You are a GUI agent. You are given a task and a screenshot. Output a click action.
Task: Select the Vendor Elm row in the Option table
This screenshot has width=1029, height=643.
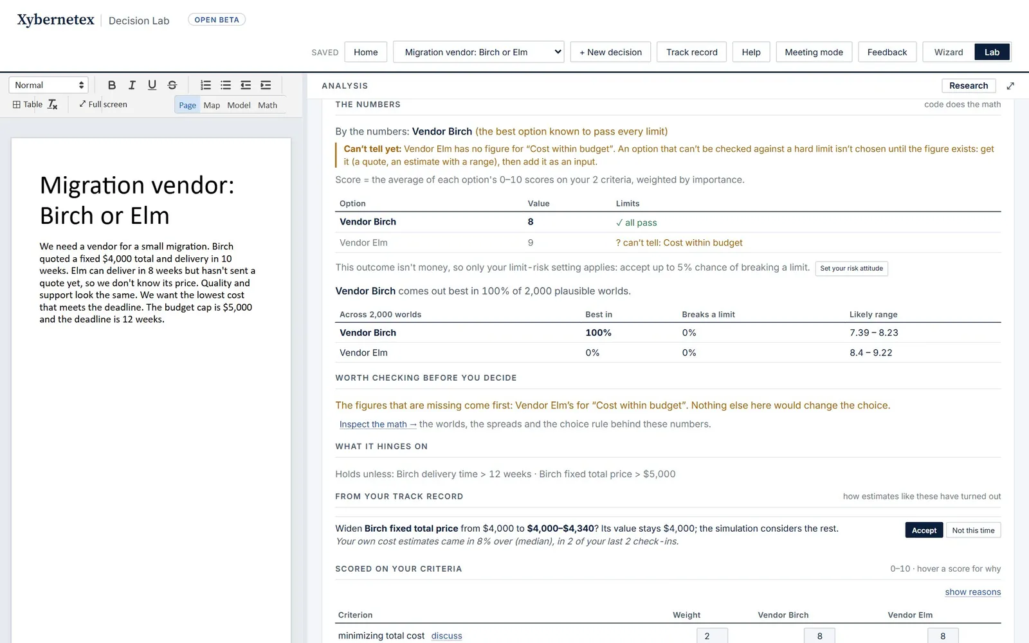coord(668,242)
